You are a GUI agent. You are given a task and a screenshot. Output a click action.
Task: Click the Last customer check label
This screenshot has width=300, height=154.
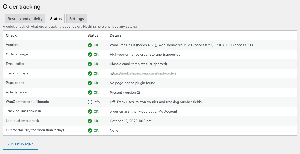pyautogui.click(x=22, y=121)
